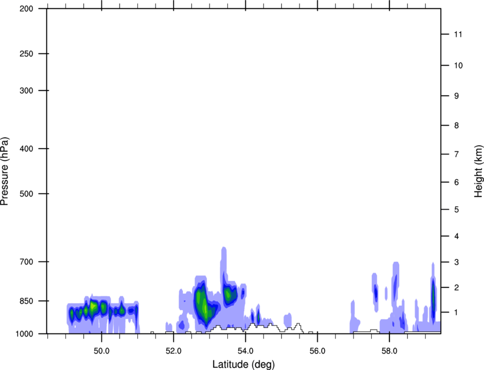Click the 8 km height label
Screen dimensions: 484x370
tap(457, 126)
